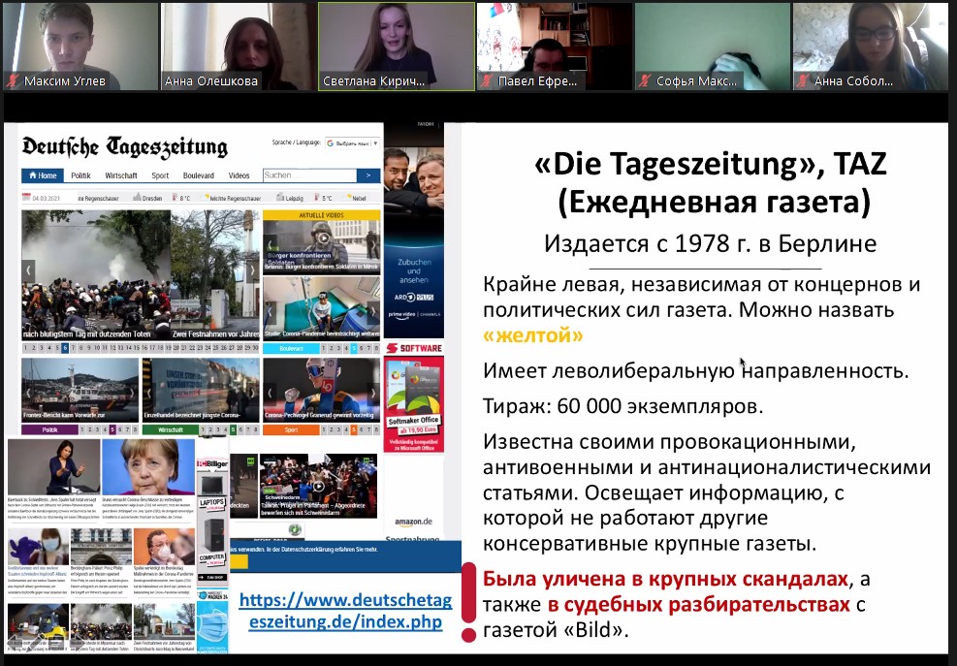Click the muted microphone icon of Софья Макс…

646,81
